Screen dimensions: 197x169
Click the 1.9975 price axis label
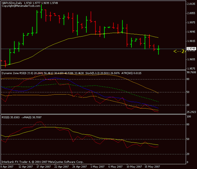point(191,22)
